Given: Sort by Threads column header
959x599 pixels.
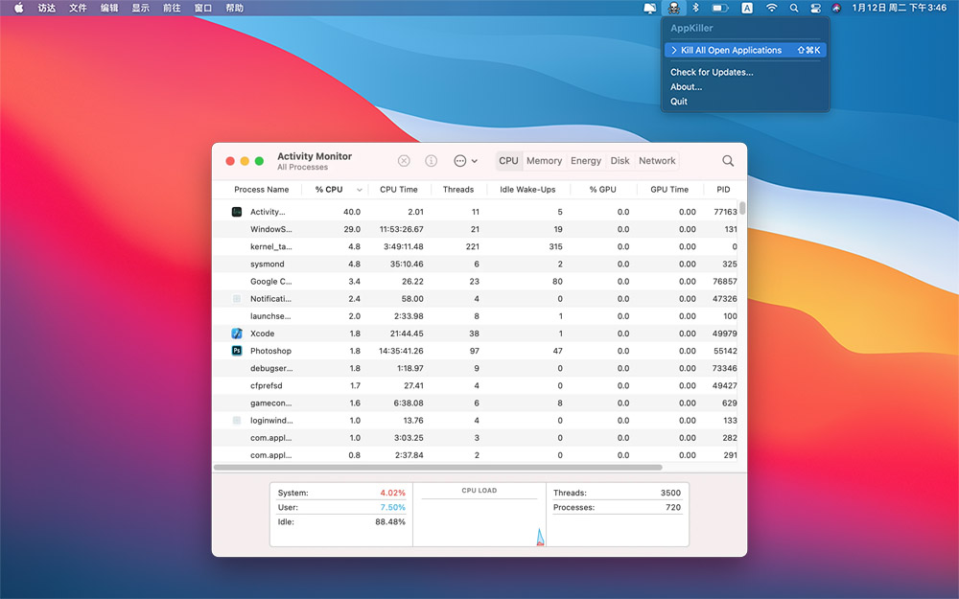Looking at the screenshot, I should coord(458,190).
